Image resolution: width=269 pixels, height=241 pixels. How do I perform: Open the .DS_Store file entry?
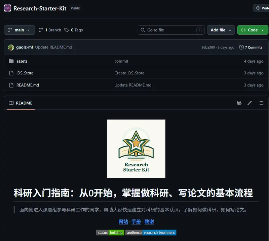click(25, 73)
